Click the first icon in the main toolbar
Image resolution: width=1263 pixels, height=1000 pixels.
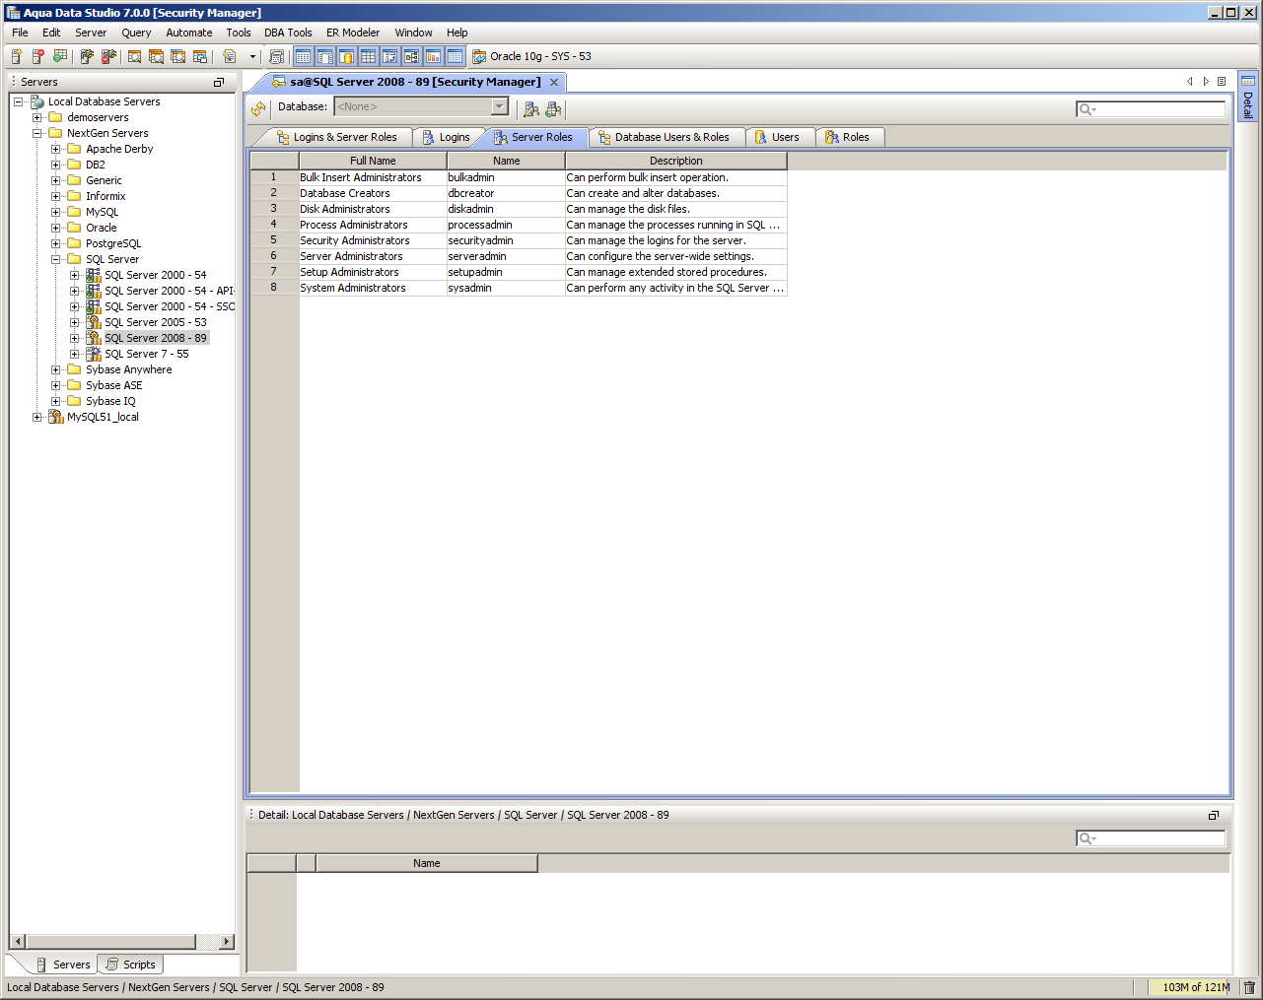click(x=17, y=56)
